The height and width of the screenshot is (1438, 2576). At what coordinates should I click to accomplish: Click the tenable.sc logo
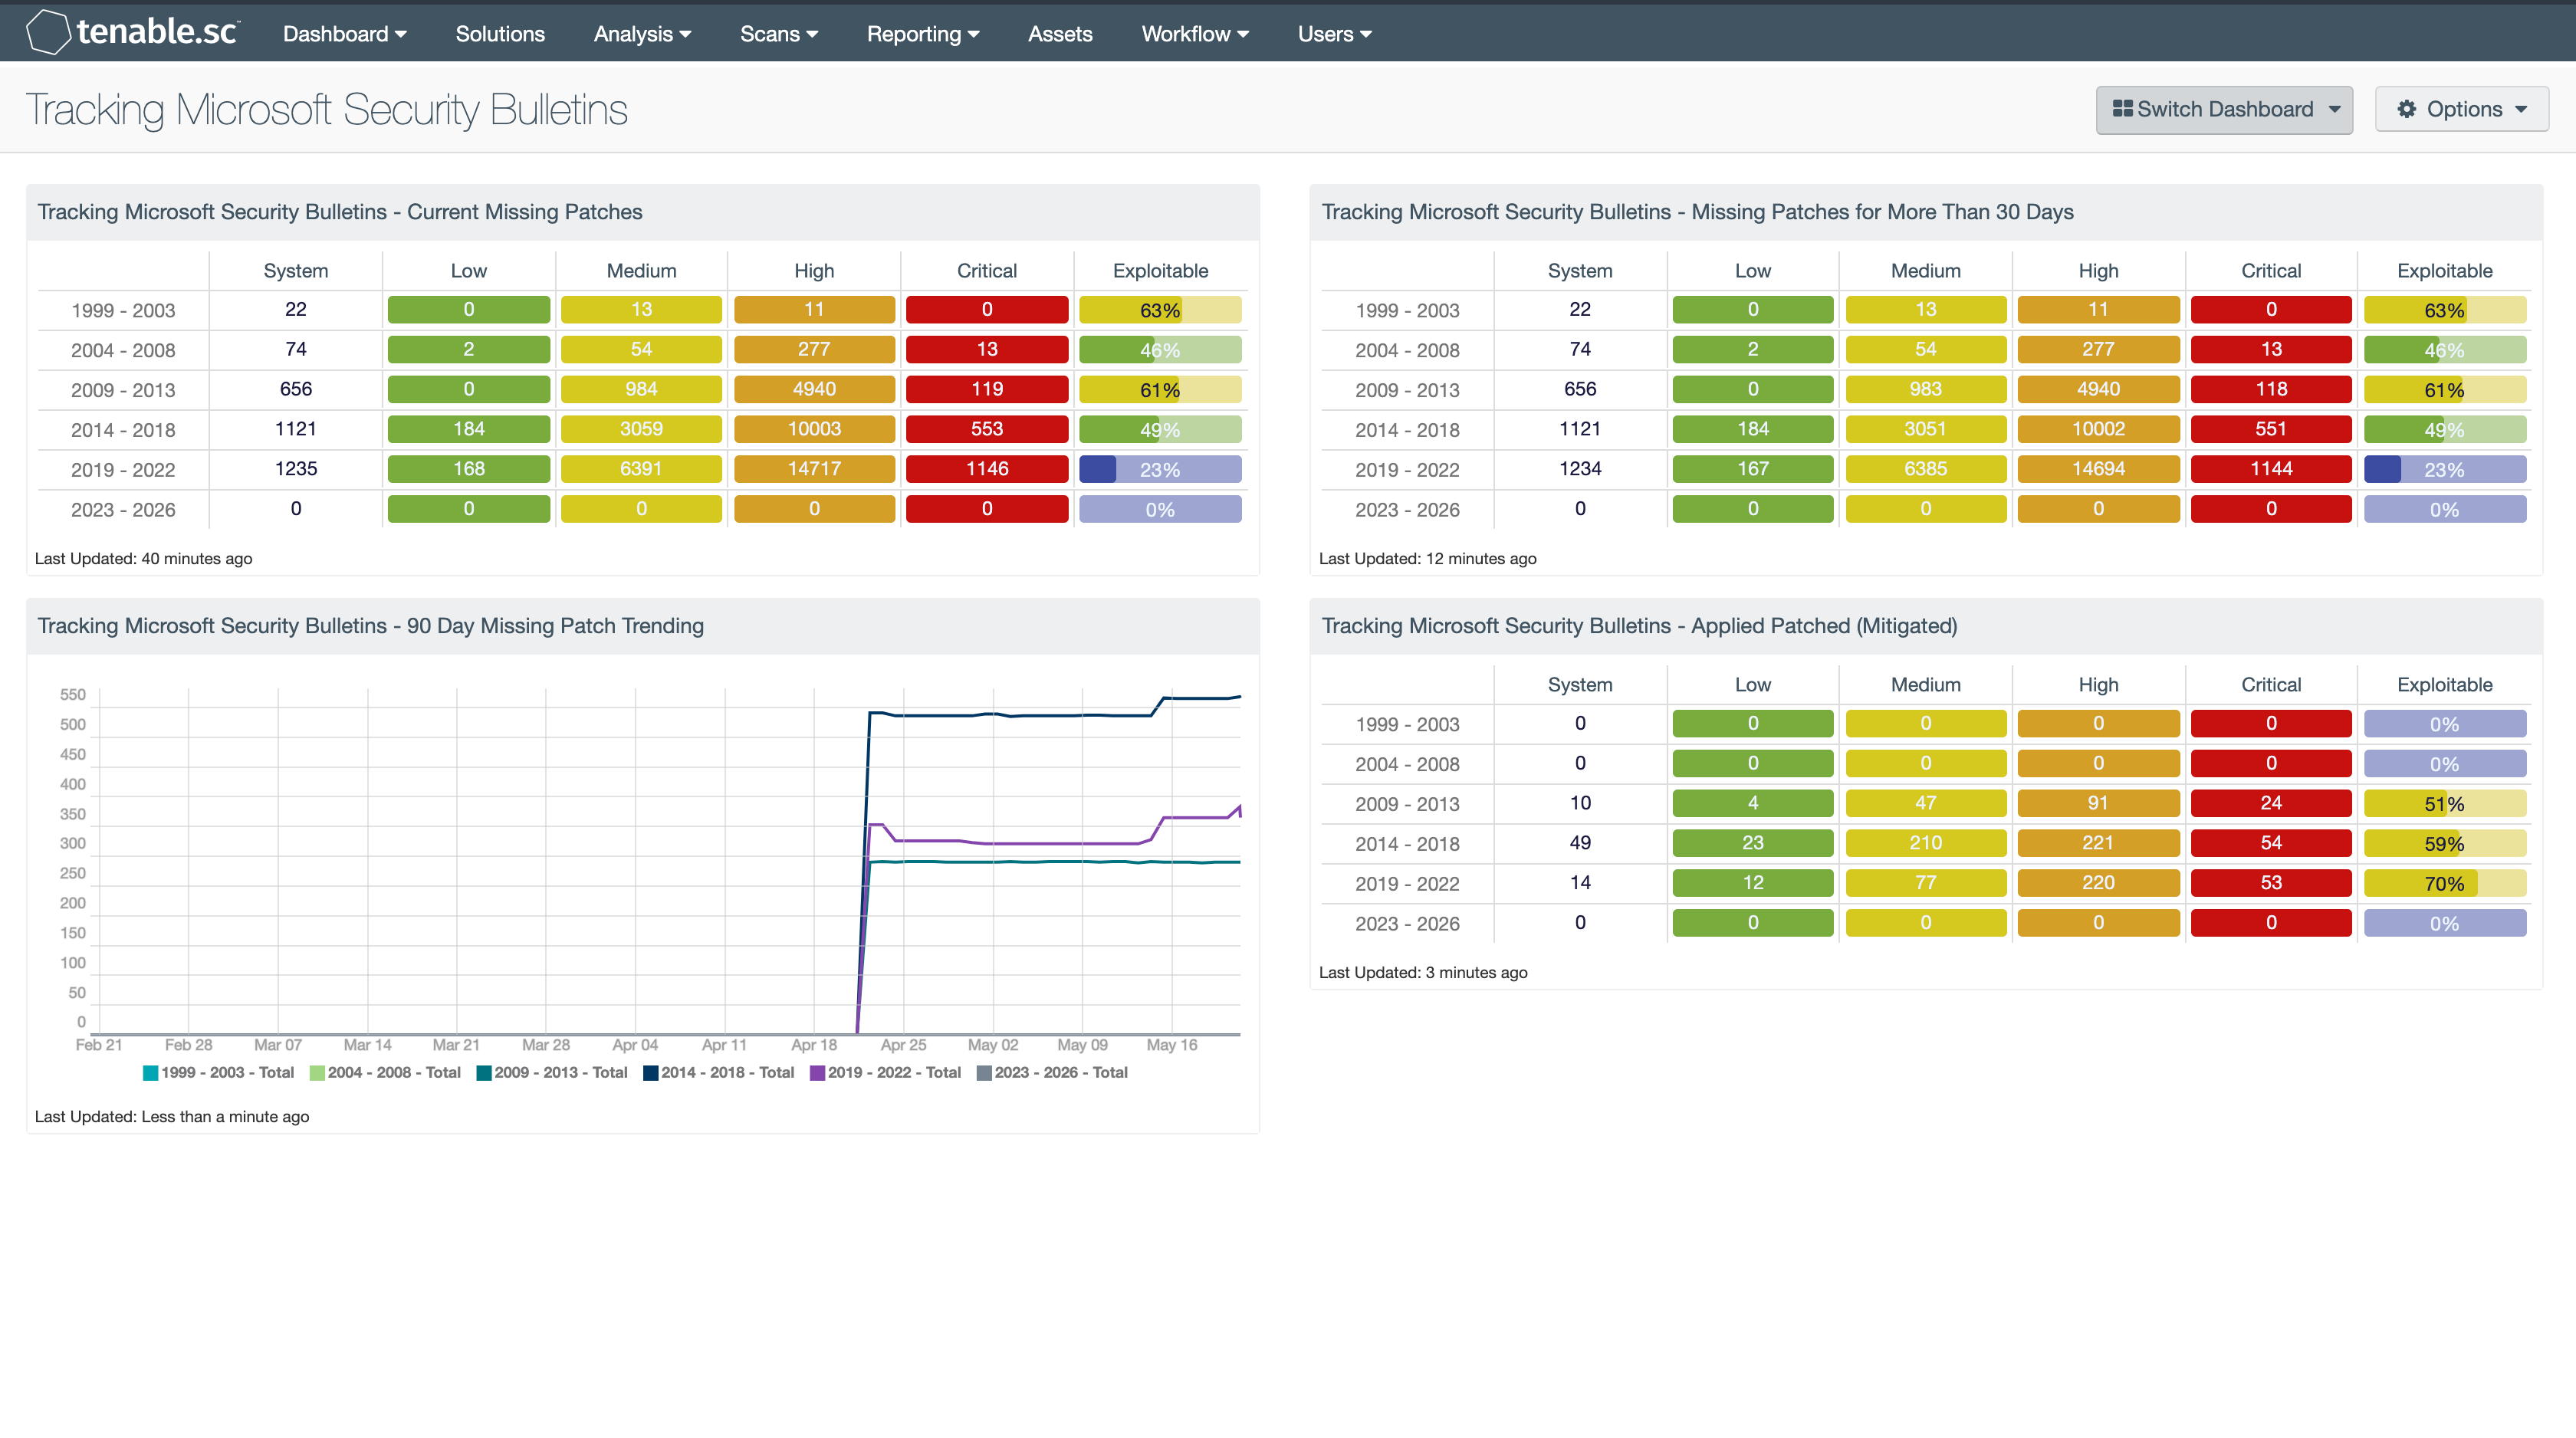133,32
